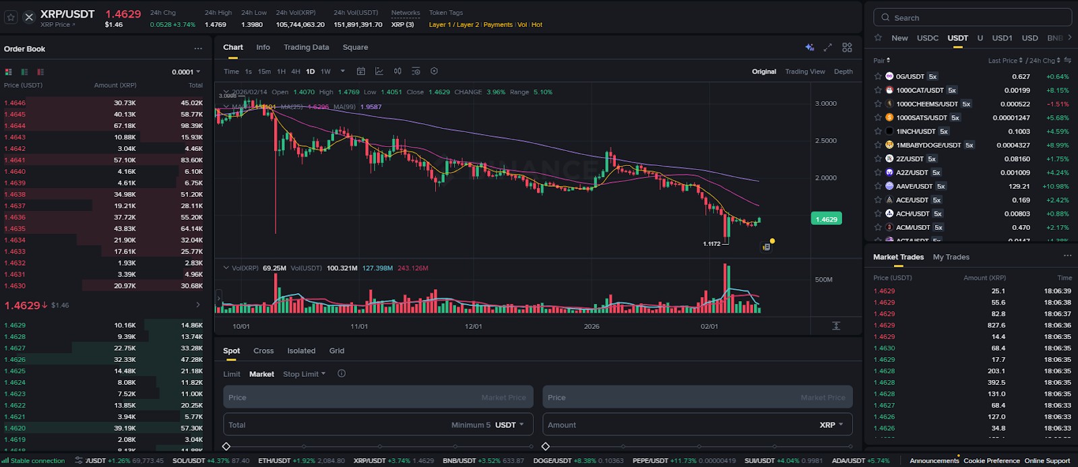This screenshot has height=467, width=1078.
Task: Open the Market order info icon
Action: click(x=342, y=374)
